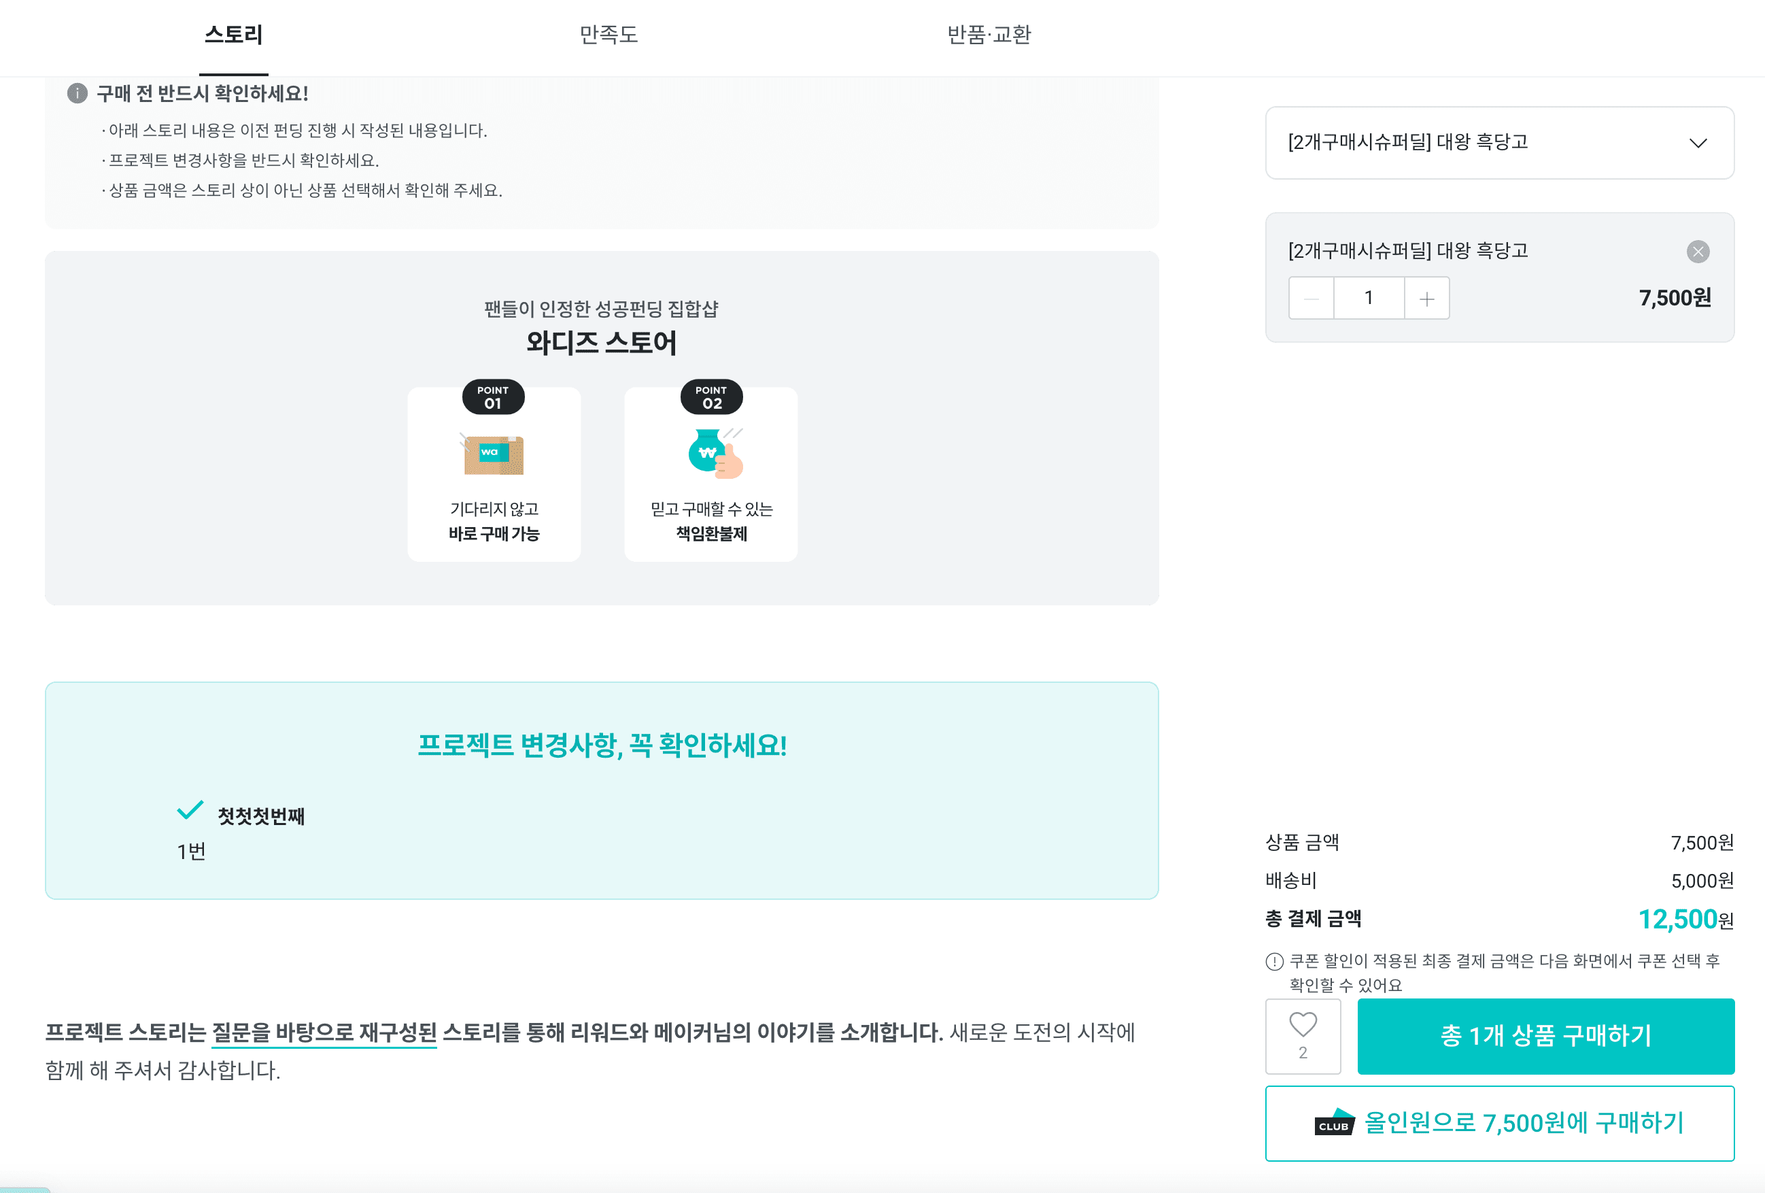Image resolution: width=1765 pixels, height=1193 pixels.
Task: Click 올인원으로 7,500원에 구매하기 button
Action: (x=1499, y=1123)
